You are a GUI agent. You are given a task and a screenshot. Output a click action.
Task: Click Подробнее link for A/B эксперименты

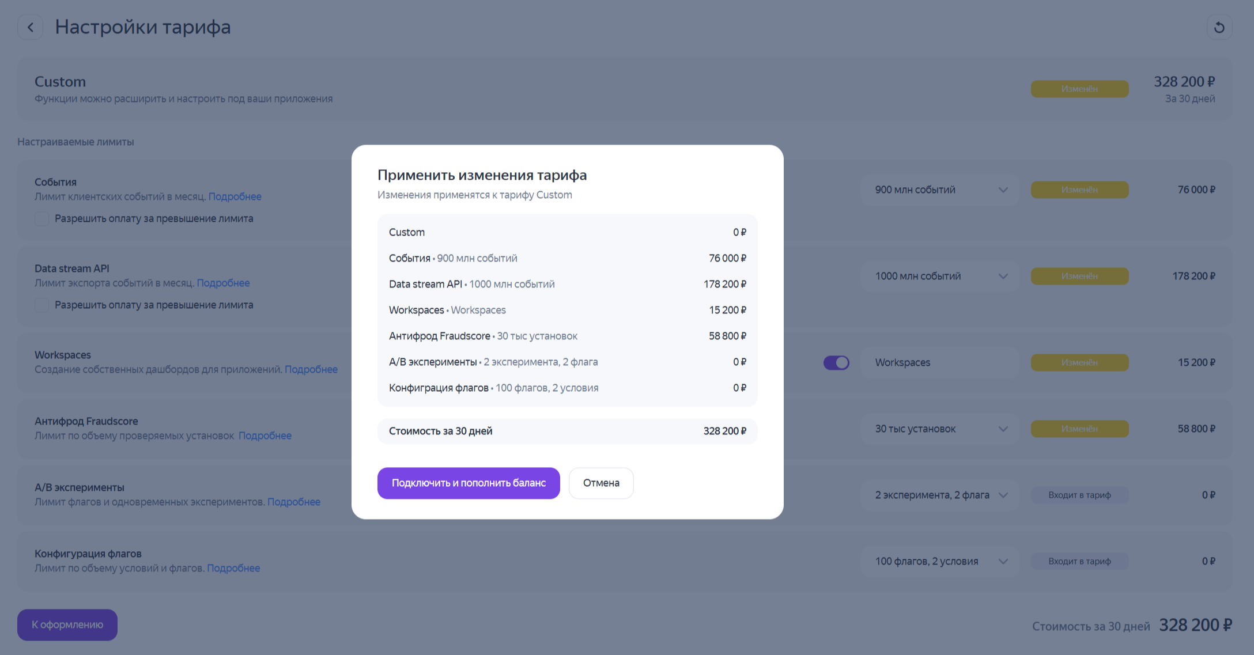(x=294, y=502)
